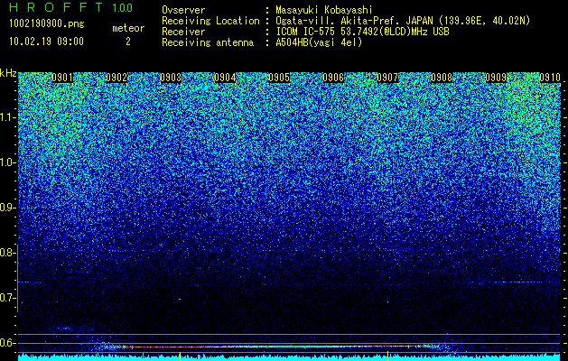The width and height of the screenshot is (568, 361).
Task: Click the cyan signal level strip at bottom
Action: pyautogui.click(x=289, y=357)
